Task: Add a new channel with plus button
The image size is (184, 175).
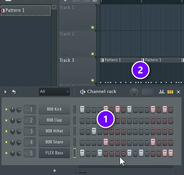Action: click(54, 171)
